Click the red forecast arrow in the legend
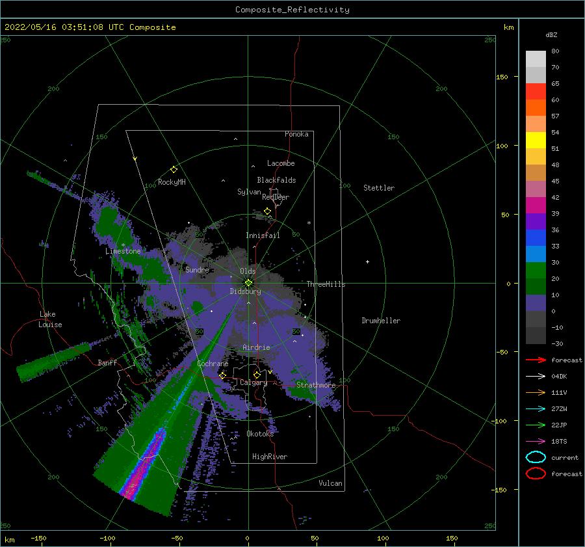This screenshot has height=547, width=585. click(x=536, y=360)
